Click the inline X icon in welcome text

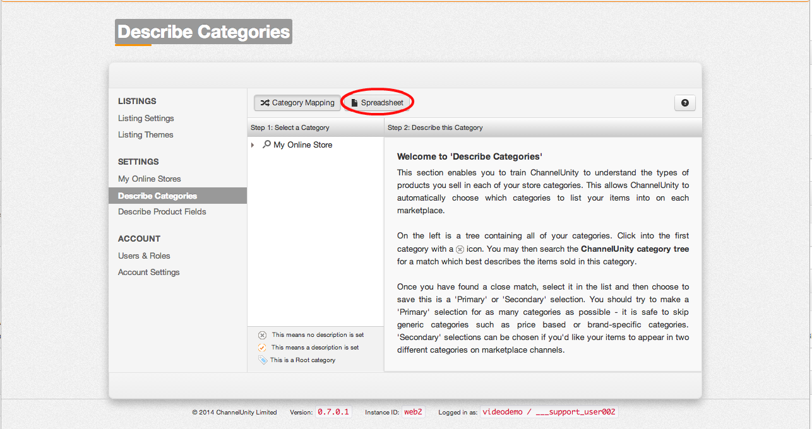coord(460,249)
